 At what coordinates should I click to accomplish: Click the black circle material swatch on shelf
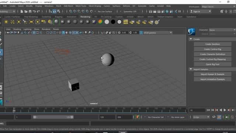click(113, 22)
